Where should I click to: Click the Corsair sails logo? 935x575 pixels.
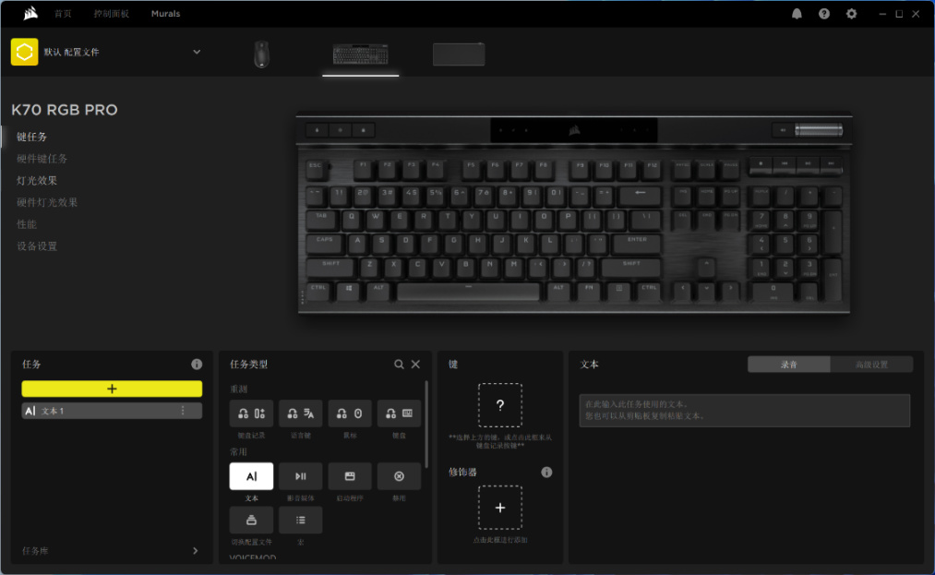click(x=30, y=13)
